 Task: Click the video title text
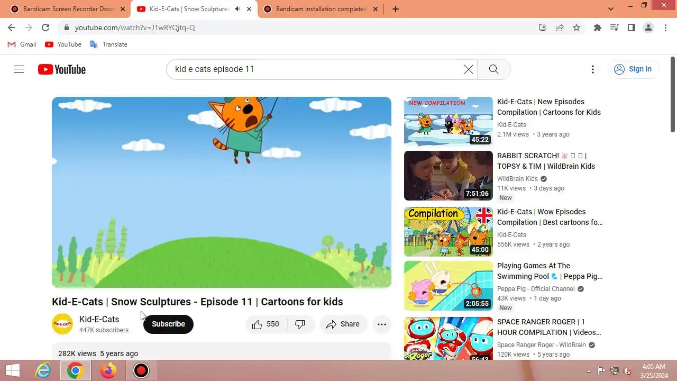tap(197, 302)
